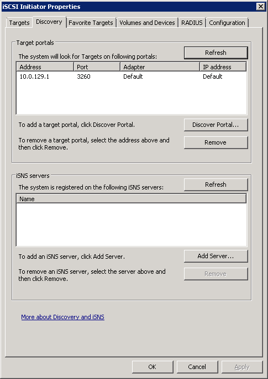
Task: Switch to the Targets tab
Action: (19, 23)
